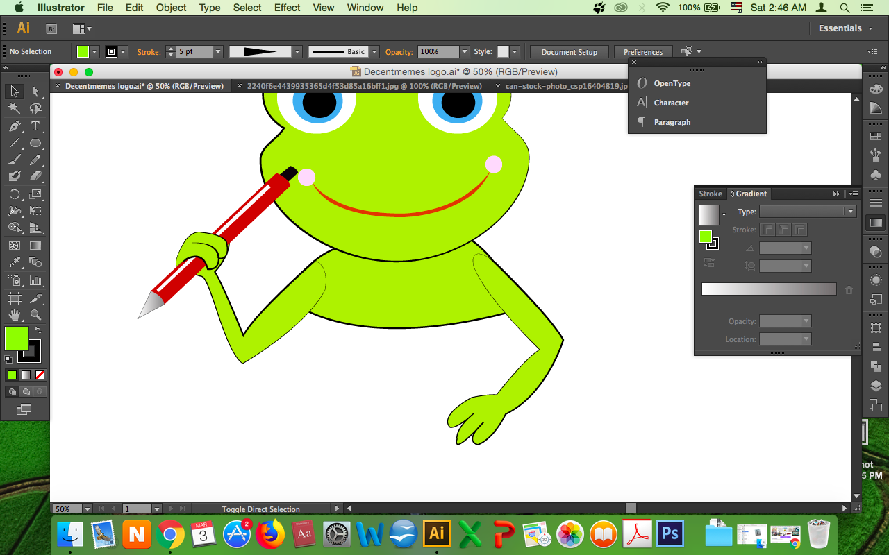
Task: Enable Draw Normal mode
Action: click(12, 392)
